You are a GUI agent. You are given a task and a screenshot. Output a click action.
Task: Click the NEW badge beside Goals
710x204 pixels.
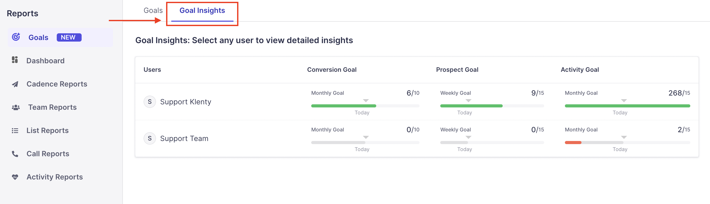tap(69, 37)
